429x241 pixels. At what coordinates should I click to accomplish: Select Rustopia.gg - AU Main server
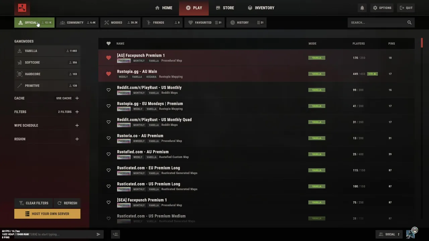pyautogui.click(x=256, y=74)
